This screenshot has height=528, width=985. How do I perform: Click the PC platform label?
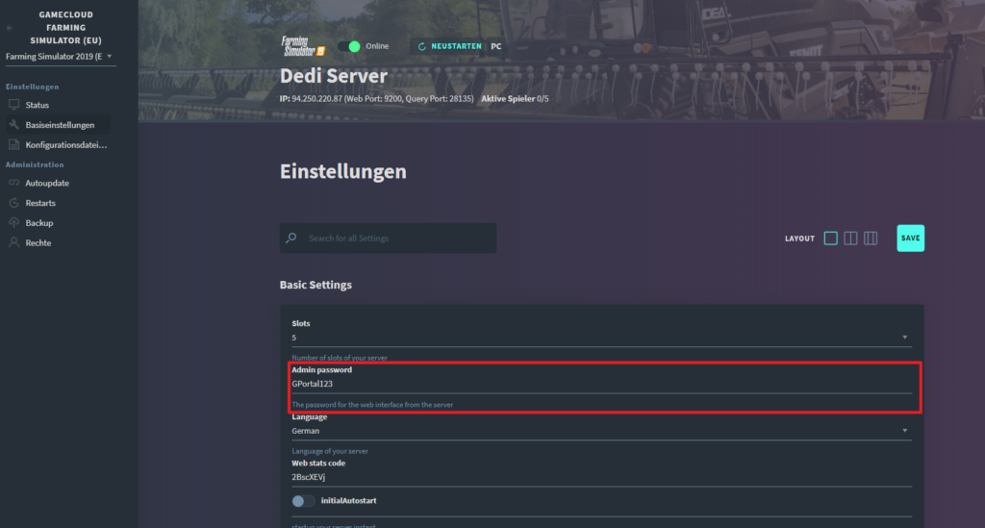(496, 46)
